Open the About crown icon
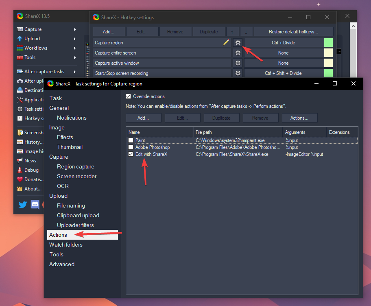Image resolution: width=371 pixels, height=306 pixels. coord(20,188)
